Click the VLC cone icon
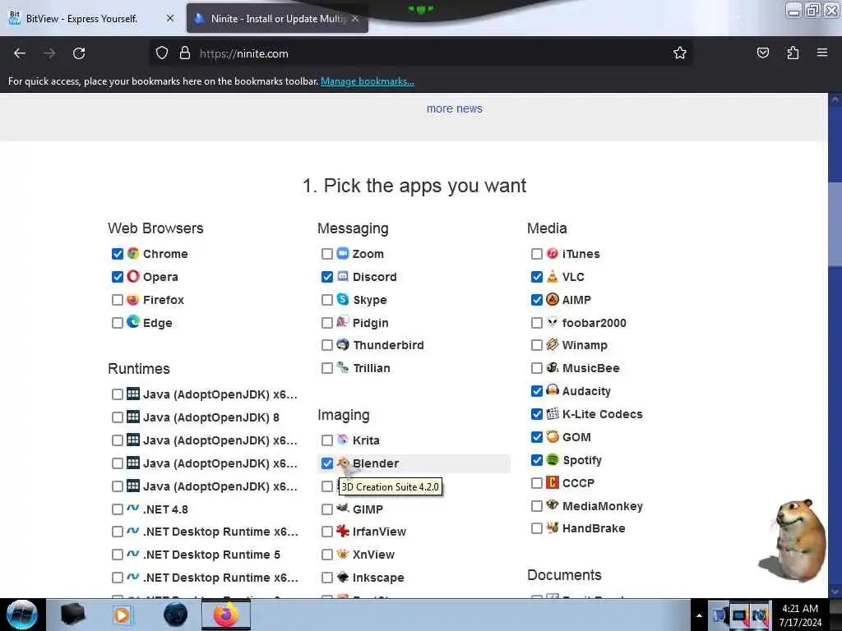 click(552, 276)
